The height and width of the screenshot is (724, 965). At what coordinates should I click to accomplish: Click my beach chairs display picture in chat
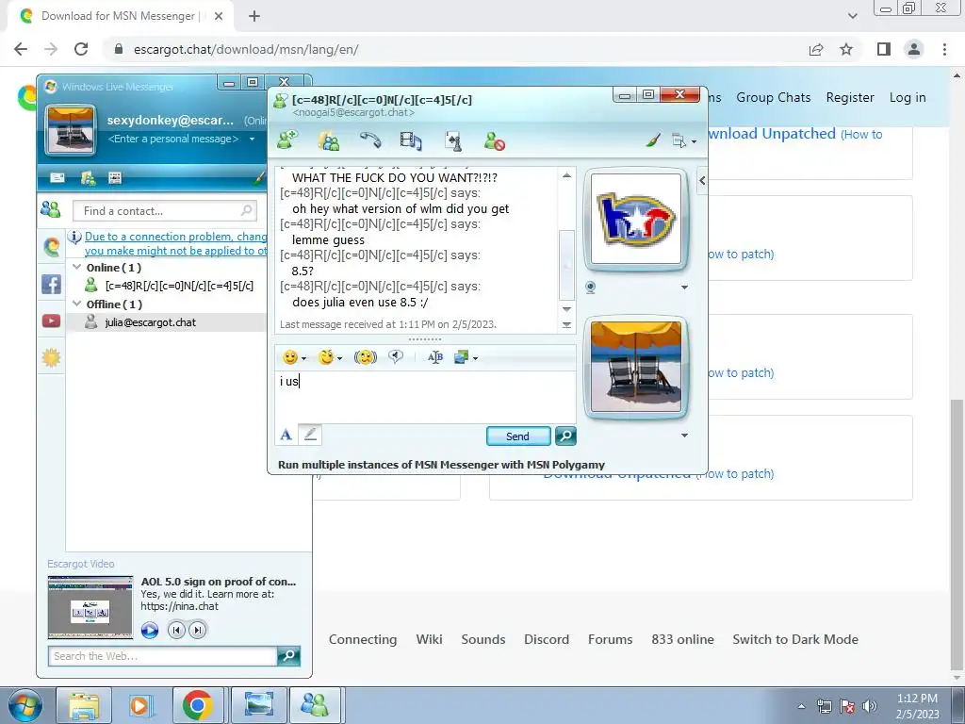coord(636,366)
